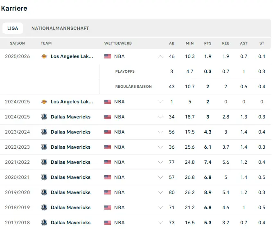Open Dallas Mavericks 2023/2024 team link
Viewport: 273px width, 230px height.
coord(70,132)
